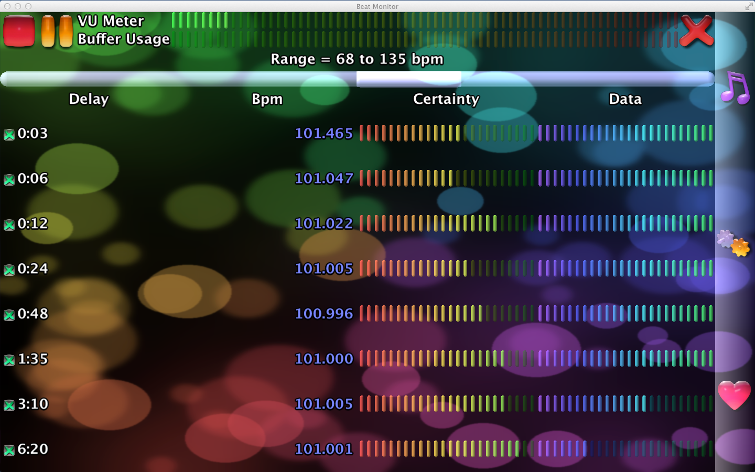Click the first orange pause bar
The width and height of the screenshot is (755, 472).
[48, 31]
